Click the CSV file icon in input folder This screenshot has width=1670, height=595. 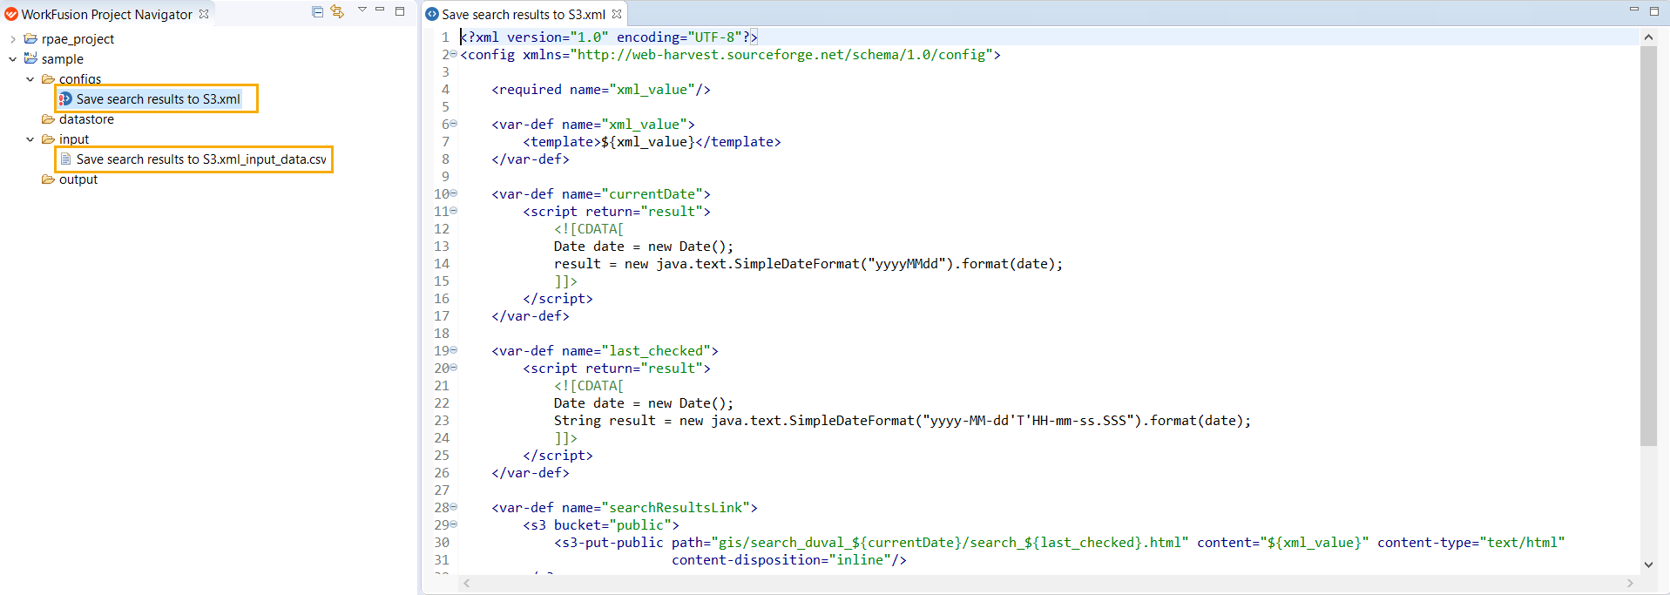pos(65,159)
